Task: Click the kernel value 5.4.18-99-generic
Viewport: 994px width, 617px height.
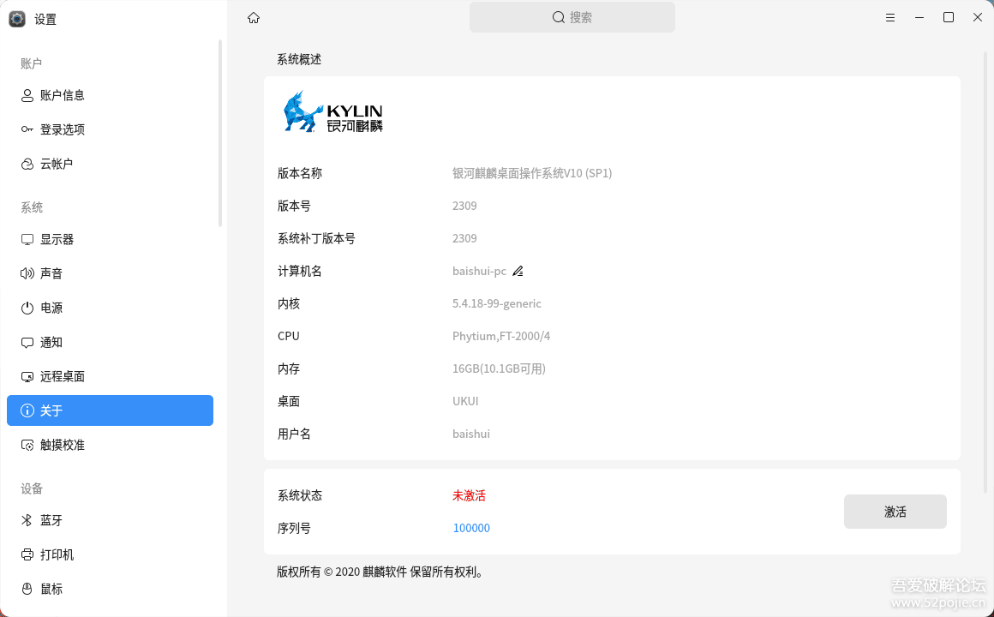Action: coord(497,303)
